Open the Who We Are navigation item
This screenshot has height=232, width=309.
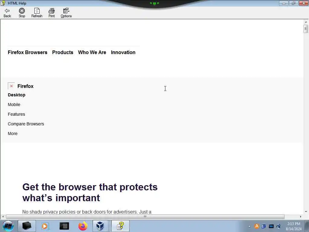[92, 52]
